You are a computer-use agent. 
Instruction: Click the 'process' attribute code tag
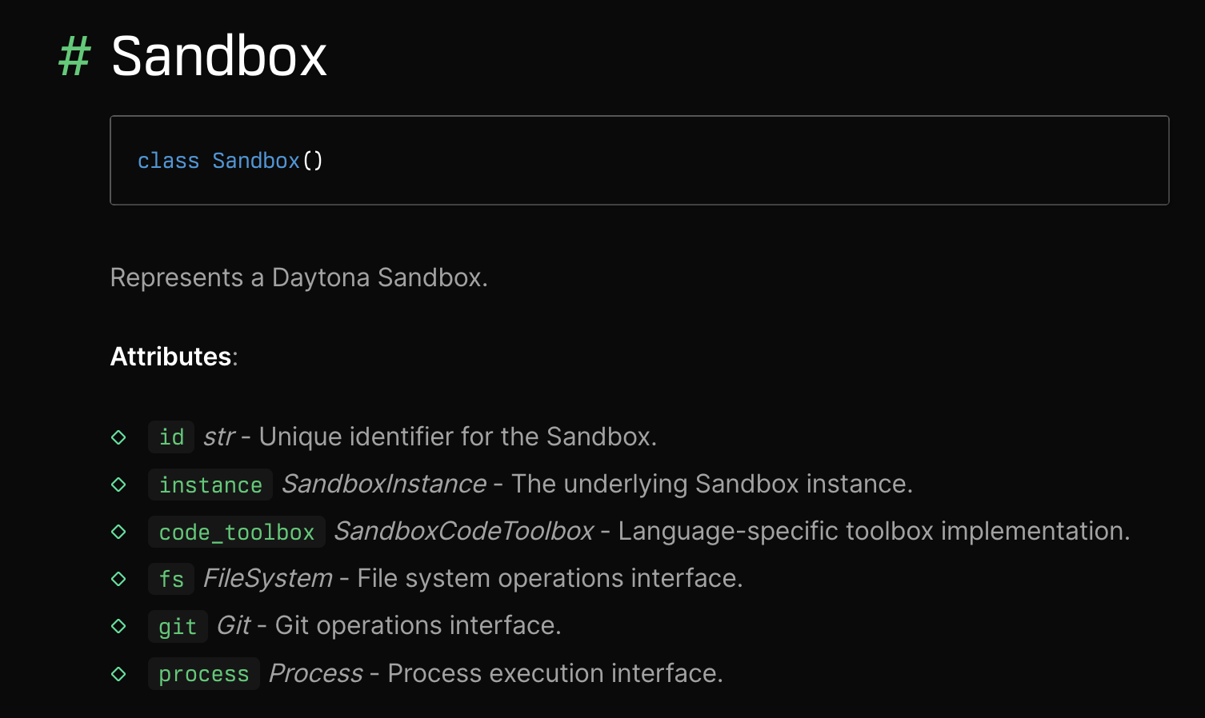[x=204, y=674]
